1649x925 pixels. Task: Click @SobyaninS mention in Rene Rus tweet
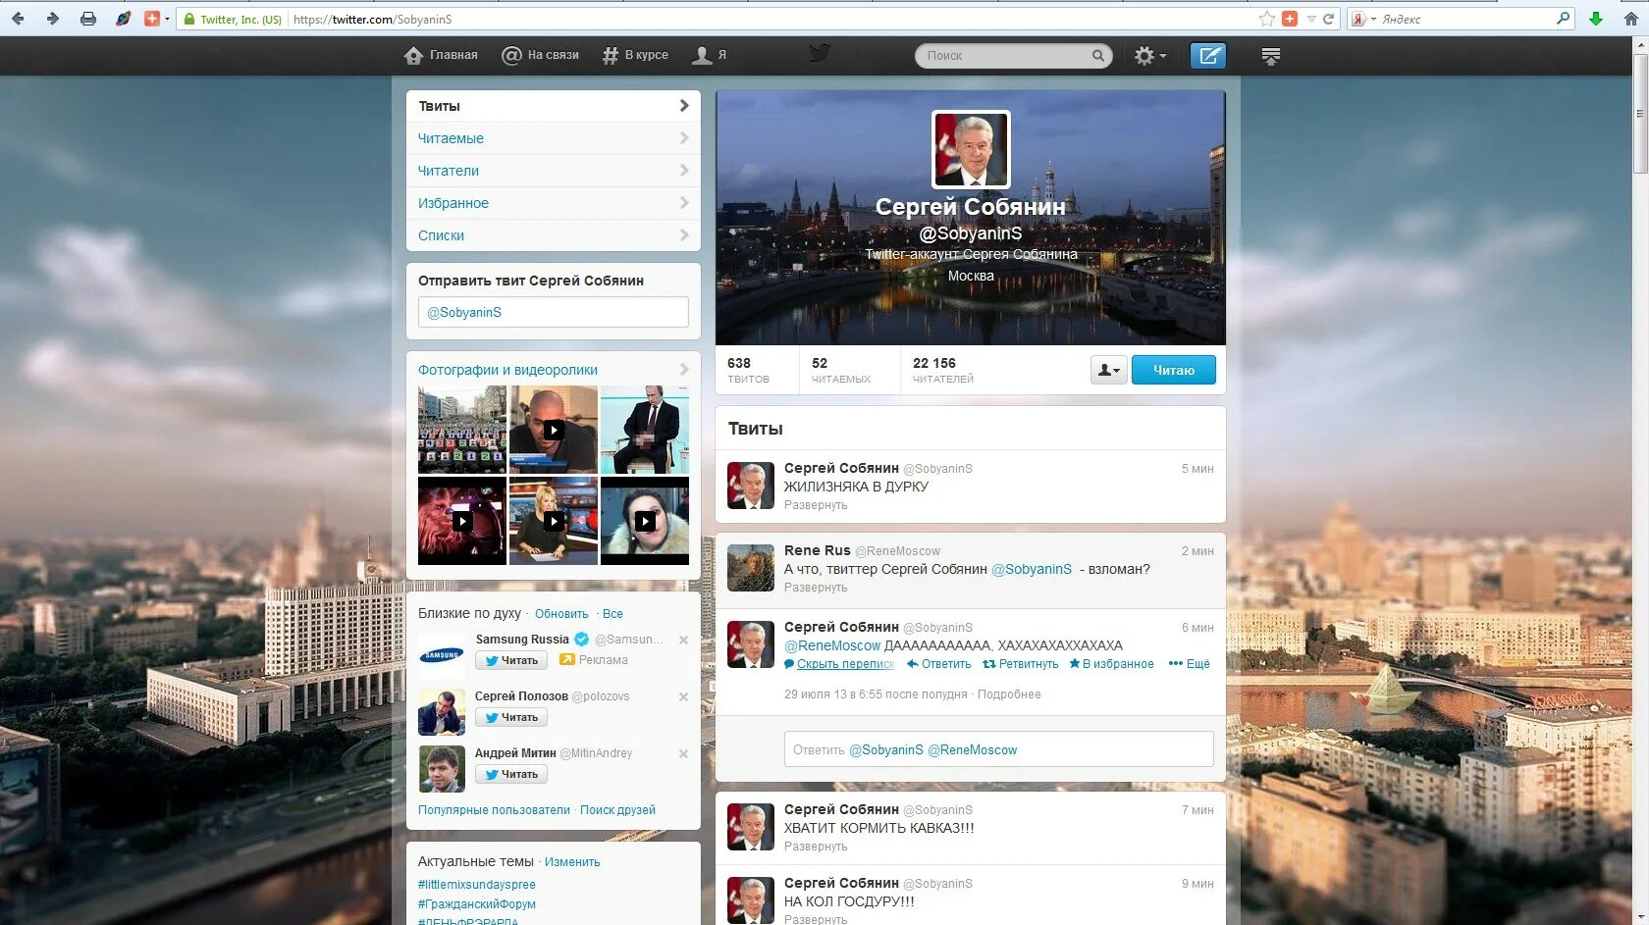click(1032, 569)
